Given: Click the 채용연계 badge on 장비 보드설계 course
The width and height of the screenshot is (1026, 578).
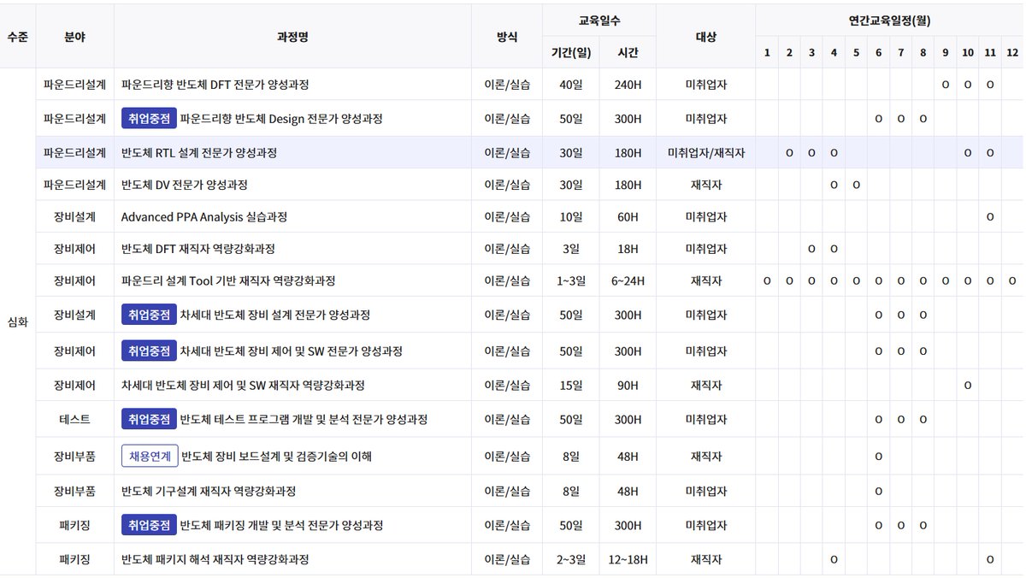Looking at the screenshot, I should pos(150,456).
